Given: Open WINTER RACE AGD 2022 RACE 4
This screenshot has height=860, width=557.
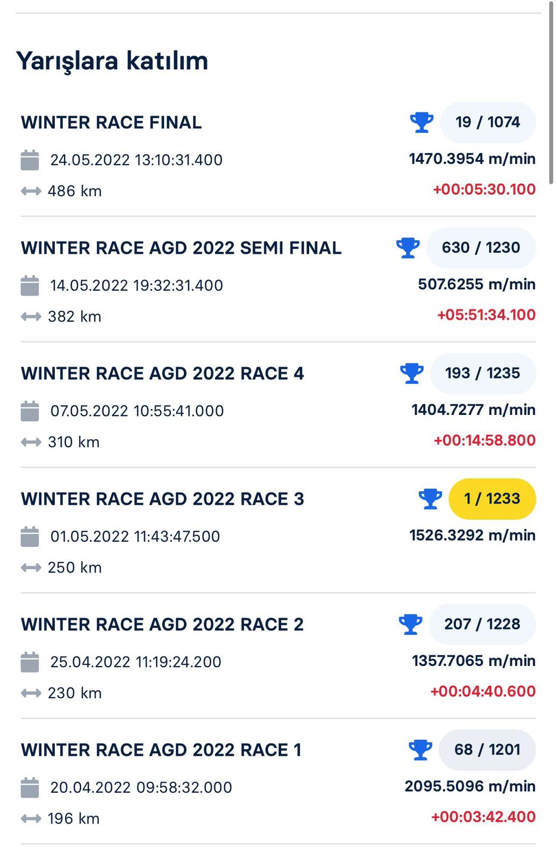Looking at the screenshot, I should click(162, 374).
